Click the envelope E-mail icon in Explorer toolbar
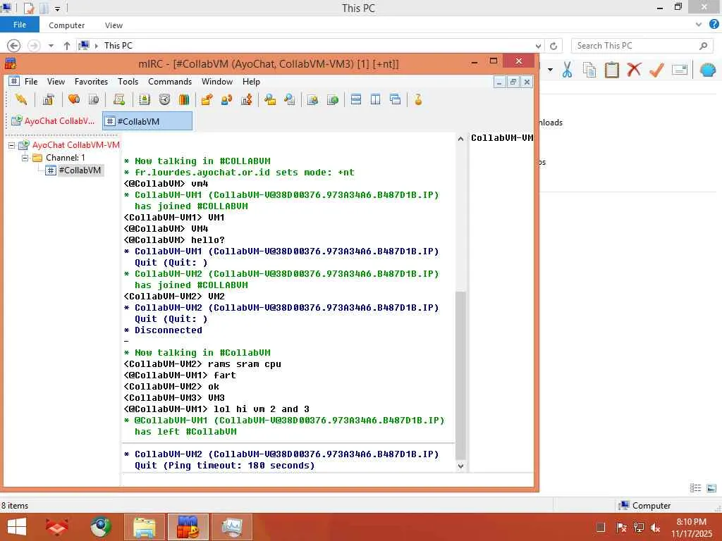 point(680,70)
